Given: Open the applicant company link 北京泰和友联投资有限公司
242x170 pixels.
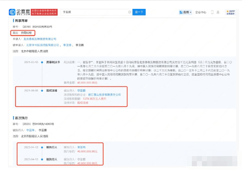Looking at the screenshot, I should (40, 39).
